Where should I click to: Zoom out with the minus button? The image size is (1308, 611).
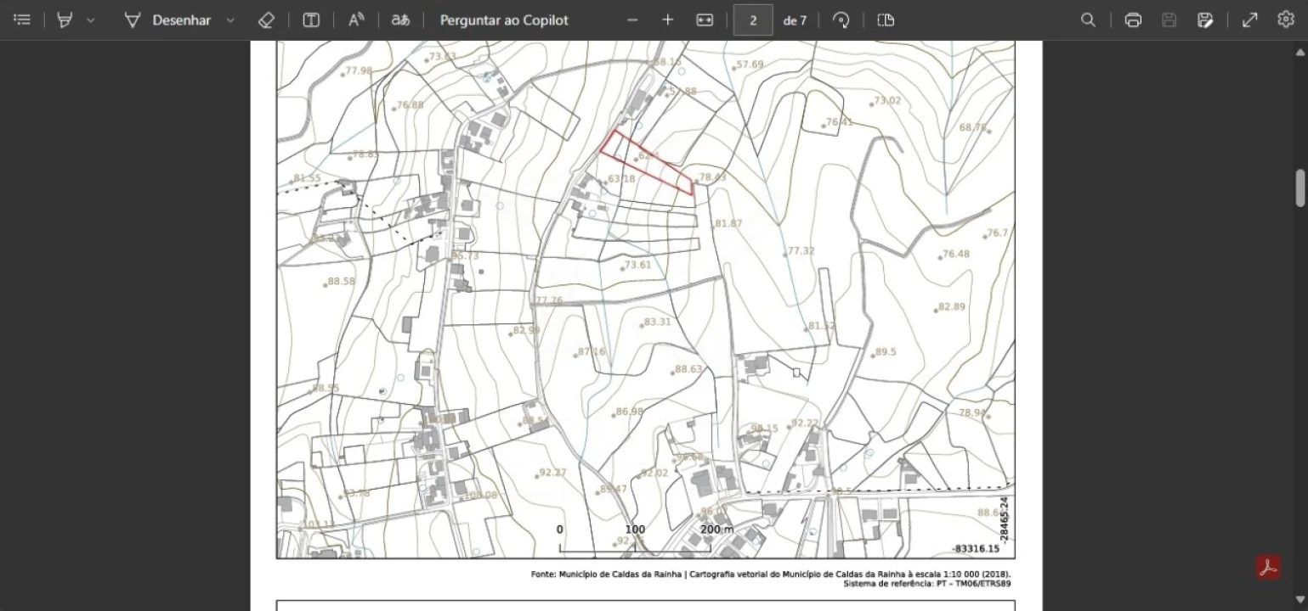click(x=631, y=20)
